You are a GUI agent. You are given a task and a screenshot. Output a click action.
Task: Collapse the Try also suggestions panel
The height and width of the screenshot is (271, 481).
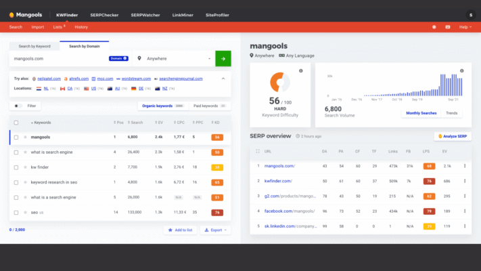click(x=223, y=79)
